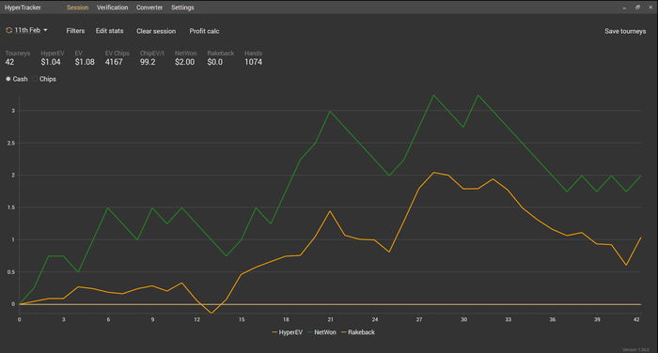Go to the Settings tab

click(182, 8)
